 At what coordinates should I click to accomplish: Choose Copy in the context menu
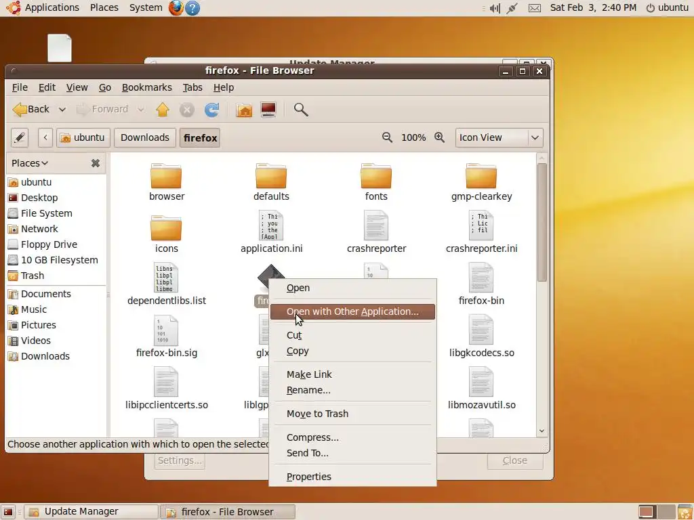tap(352, 351)
